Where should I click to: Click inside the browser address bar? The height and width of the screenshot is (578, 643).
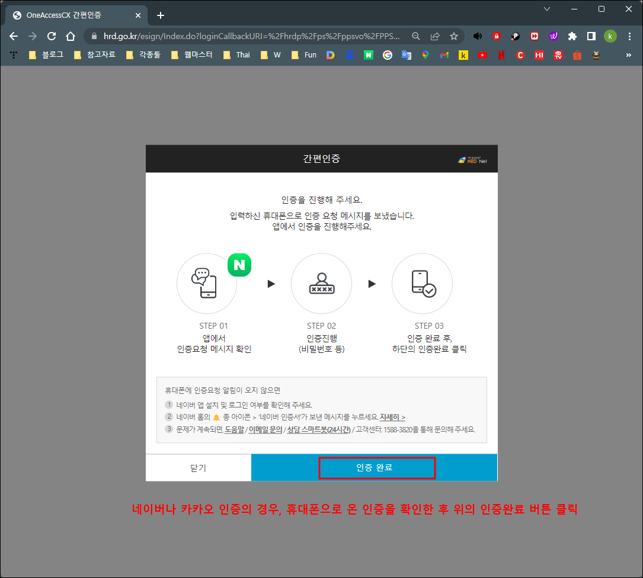pos(237,36)
